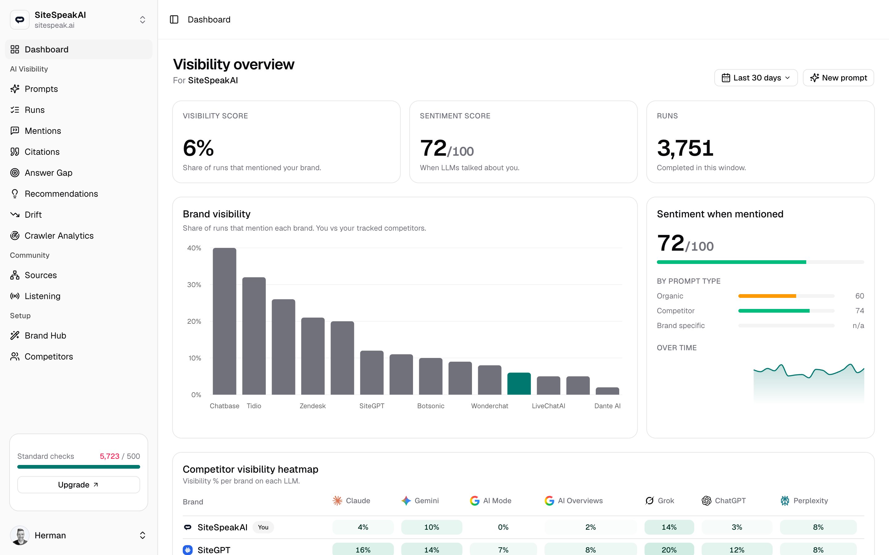
Task: Open the Sources community page
Action: click(x=79, y=275)
